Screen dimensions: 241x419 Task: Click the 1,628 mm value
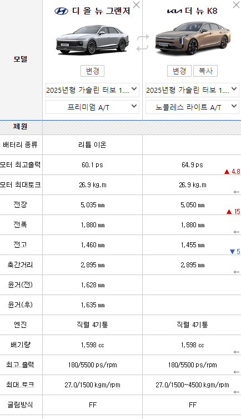[x=93, y=285]
